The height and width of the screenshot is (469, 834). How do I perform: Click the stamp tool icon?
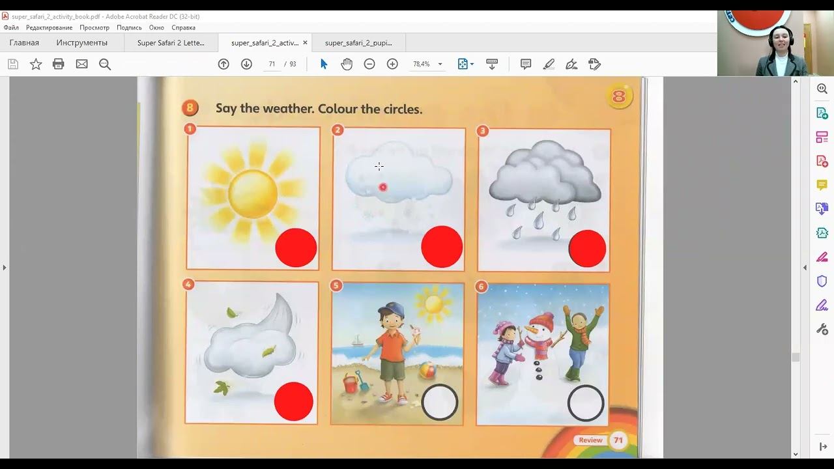pos(594,64)
